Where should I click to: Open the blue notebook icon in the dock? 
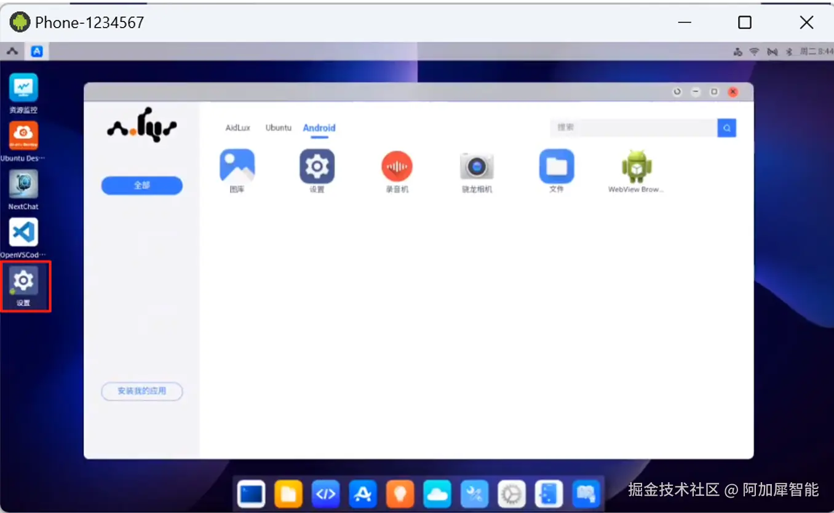[549, 493]
